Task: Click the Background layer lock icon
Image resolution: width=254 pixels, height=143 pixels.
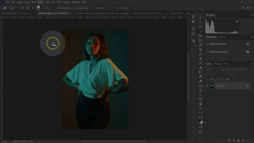Action: (x=247, y=86)
